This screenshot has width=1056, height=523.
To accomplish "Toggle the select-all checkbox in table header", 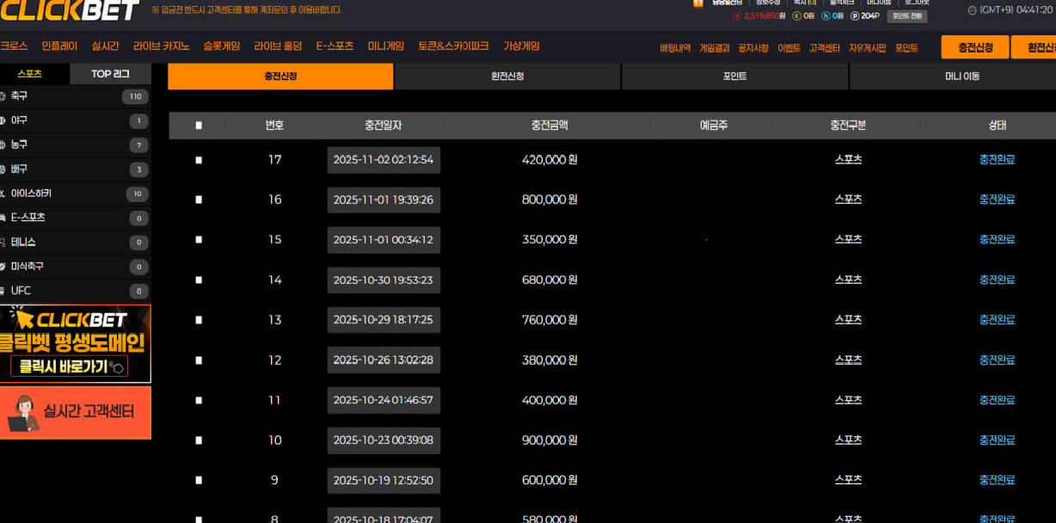I will pyautogui.click(x=199, y=126).
